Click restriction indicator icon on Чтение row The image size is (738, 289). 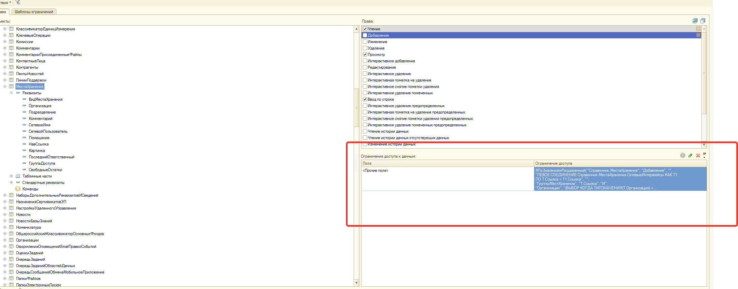698,29
